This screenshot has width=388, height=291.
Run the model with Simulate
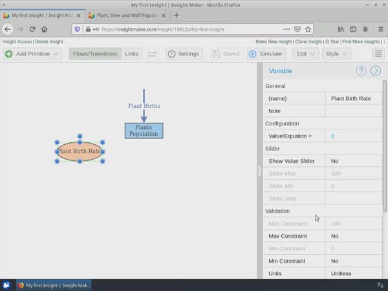click(266, 54)
